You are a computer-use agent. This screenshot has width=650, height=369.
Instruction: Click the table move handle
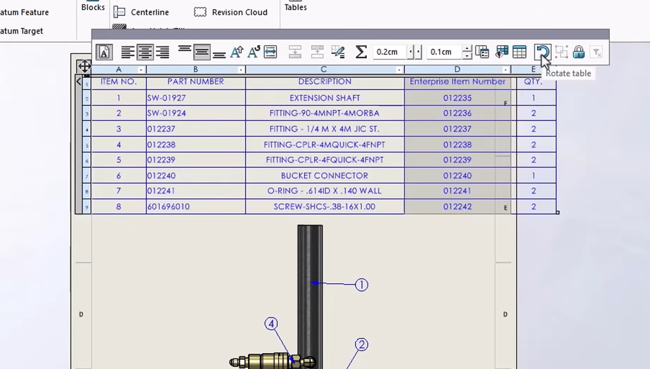pyautogui.click(x=84, y=66)
